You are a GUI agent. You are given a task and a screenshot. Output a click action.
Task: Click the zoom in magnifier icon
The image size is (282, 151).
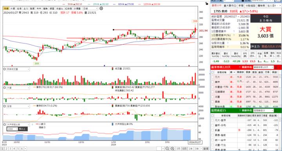point(172,149)
